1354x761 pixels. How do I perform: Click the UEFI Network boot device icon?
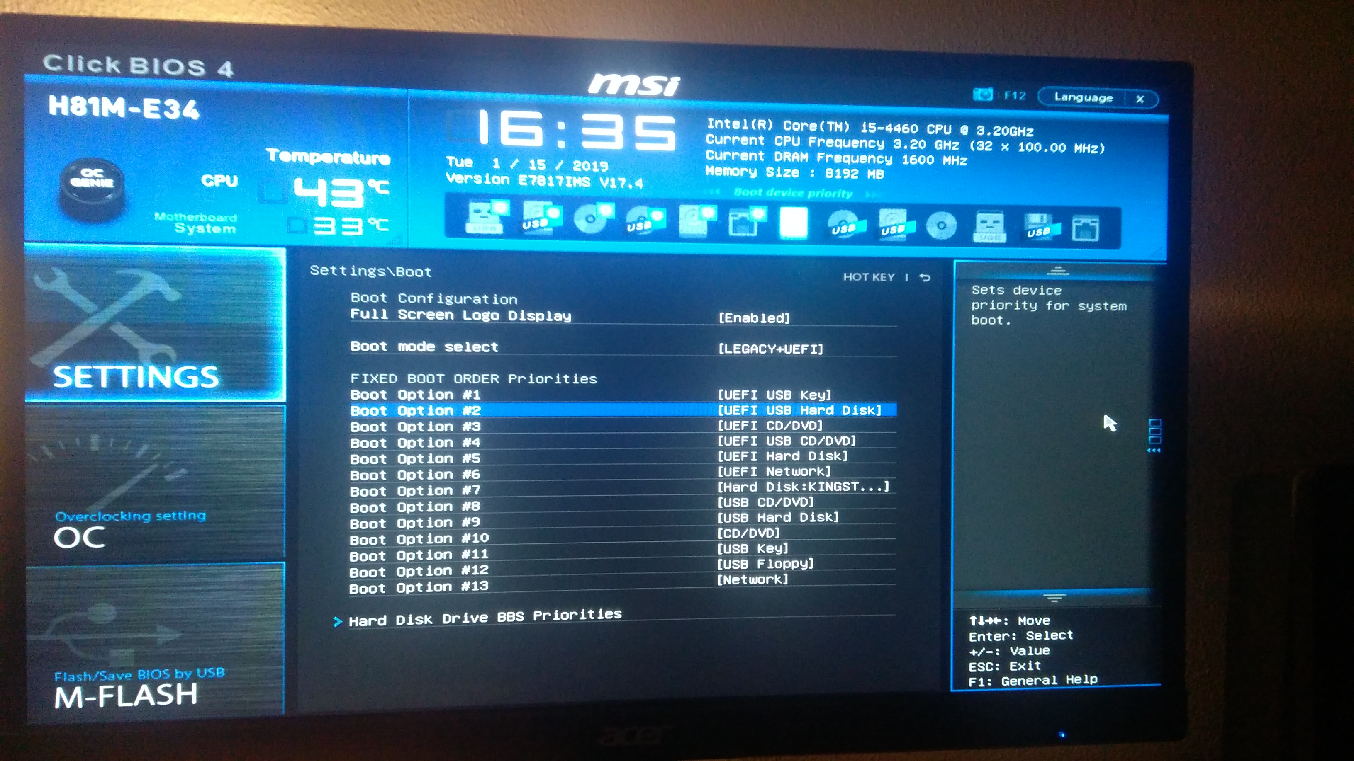(x=745, y=222)
